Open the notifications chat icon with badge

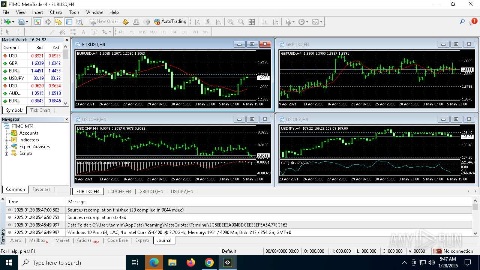coord(472,22)
